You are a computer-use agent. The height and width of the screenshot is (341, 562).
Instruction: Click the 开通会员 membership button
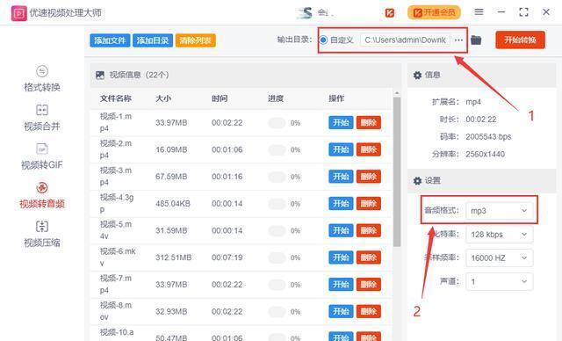click(434, 12)
